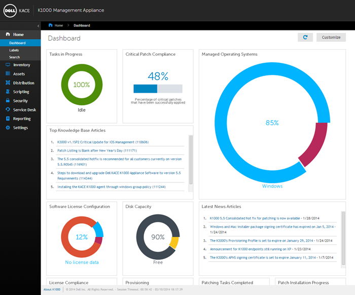This screenshot has height=295, width=355.
Task: Open the About K1000 footer link
Action: click(52, 289)
